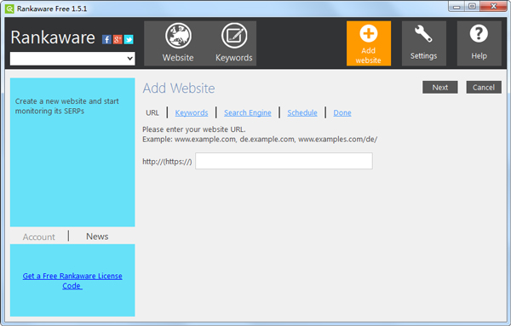511x326 pixels.
Task: Click the Cancel button
Action: coord(484,88)
